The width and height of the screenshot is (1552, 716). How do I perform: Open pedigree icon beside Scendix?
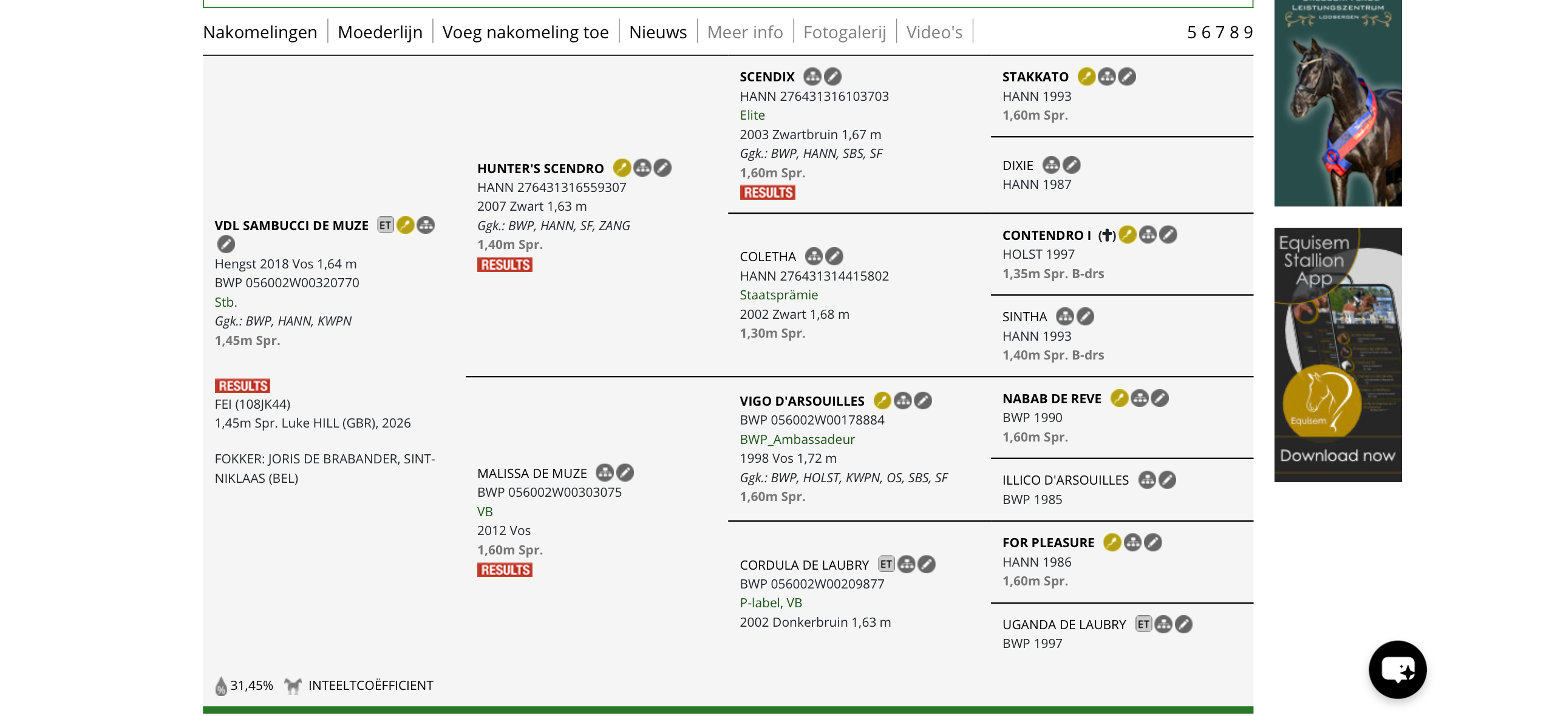[812, 77]
